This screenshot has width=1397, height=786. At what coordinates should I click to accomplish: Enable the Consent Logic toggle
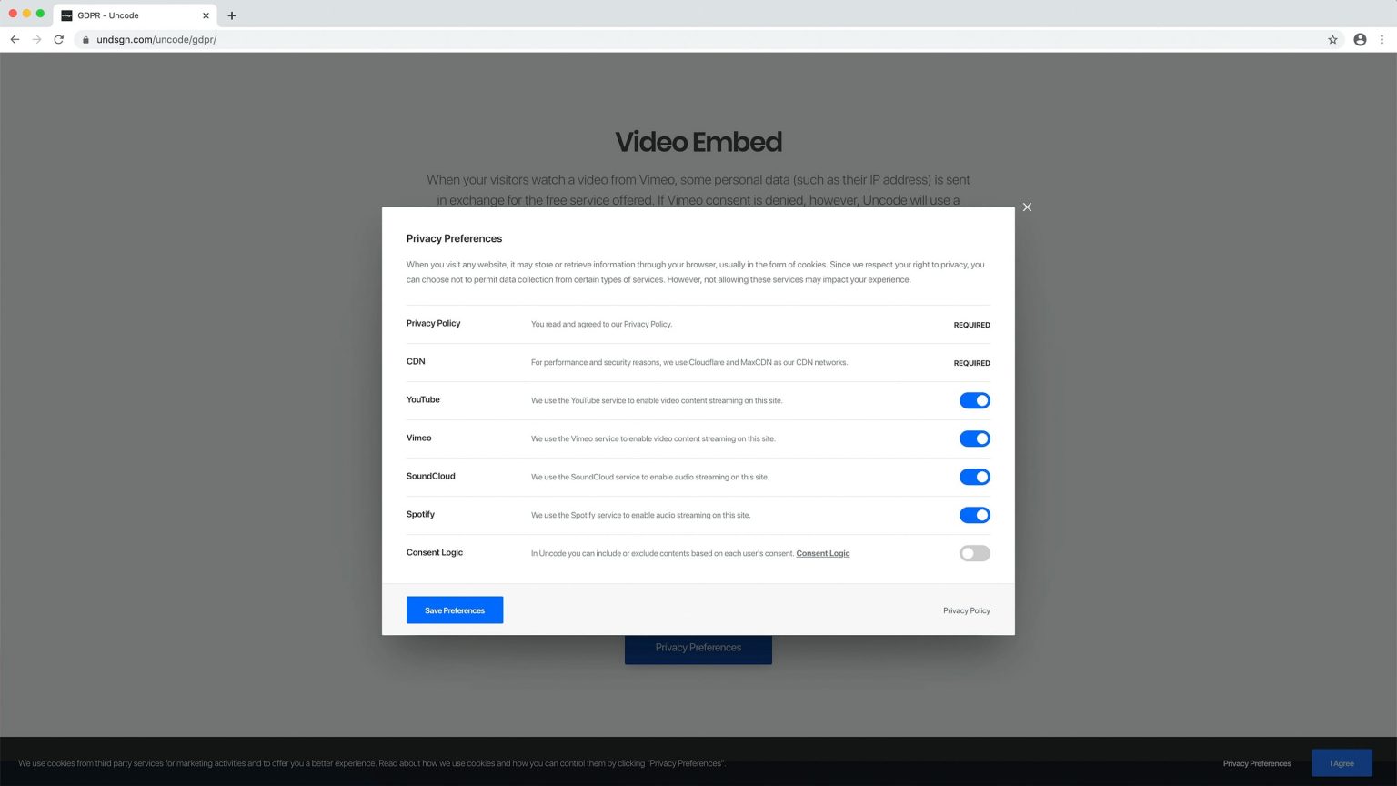pos(974,553)
